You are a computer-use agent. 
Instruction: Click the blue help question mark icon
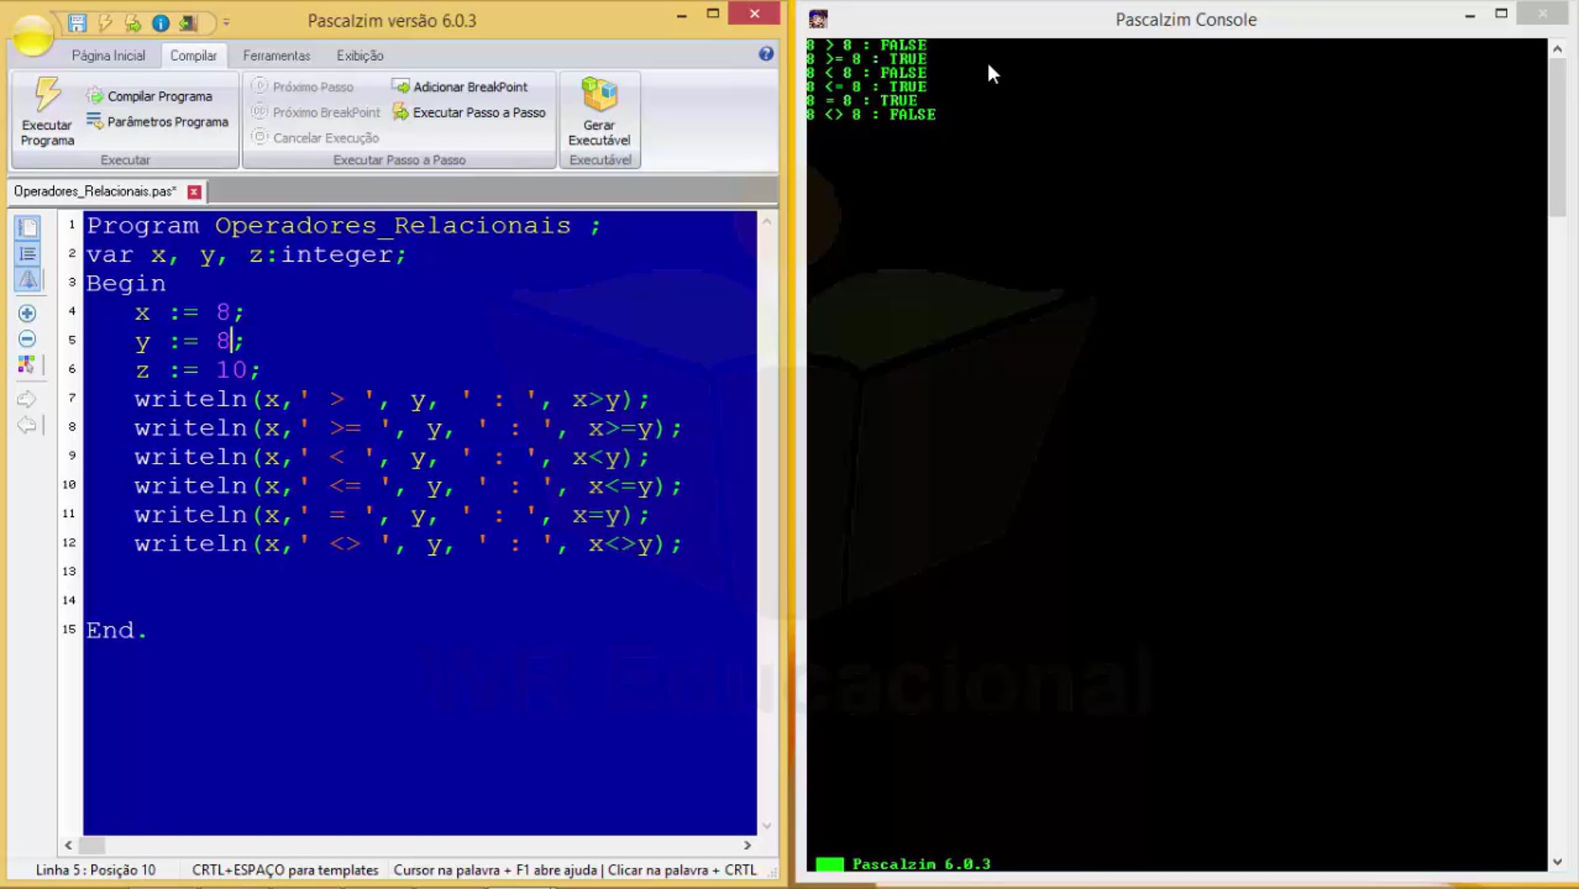pyautogui.click(x=766, y=54)
